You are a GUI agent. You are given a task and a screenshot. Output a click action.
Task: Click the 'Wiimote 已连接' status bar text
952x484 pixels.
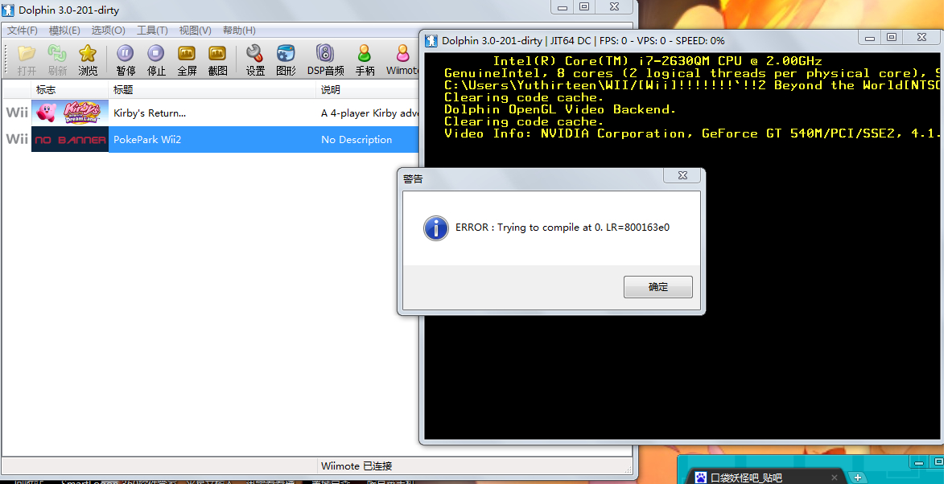tap(356, 466)
